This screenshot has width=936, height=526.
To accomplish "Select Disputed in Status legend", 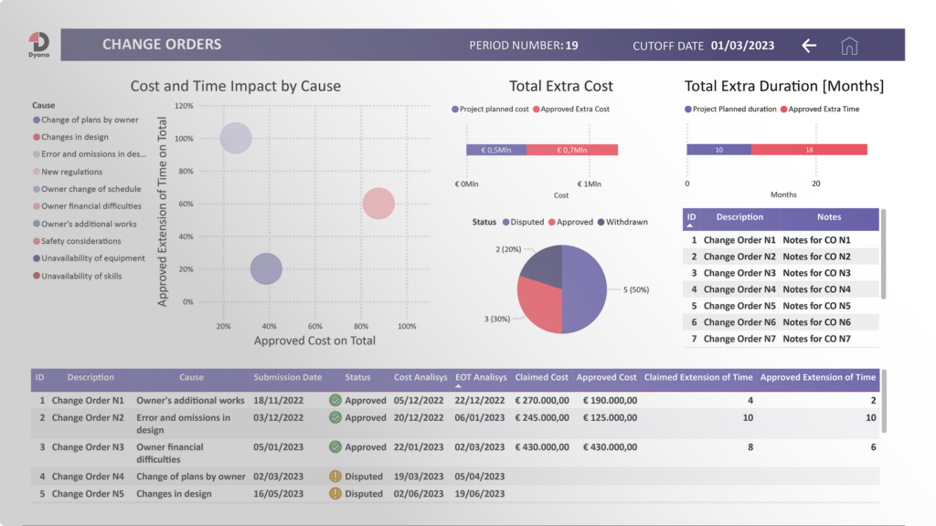I will click(523, 222).
